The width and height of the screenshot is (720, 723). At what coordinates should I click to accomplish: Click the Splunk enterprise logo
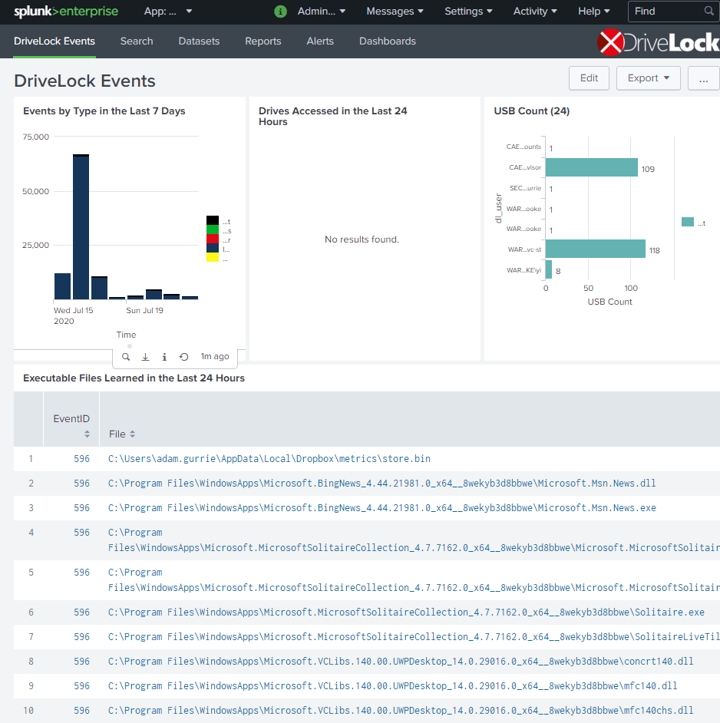point(66,12)
